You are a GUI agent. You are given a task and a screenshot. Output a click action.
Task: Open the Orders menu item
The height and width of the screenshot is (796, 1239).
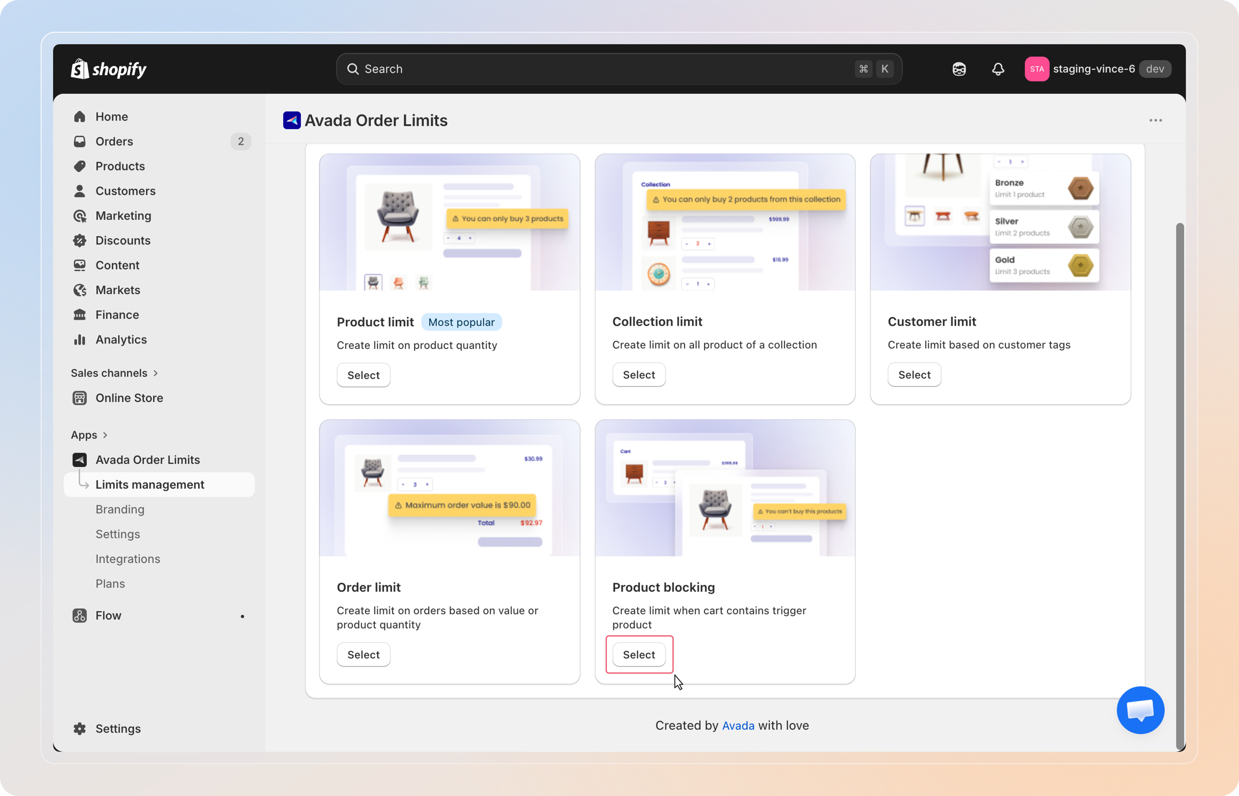[x=114, y=141]
